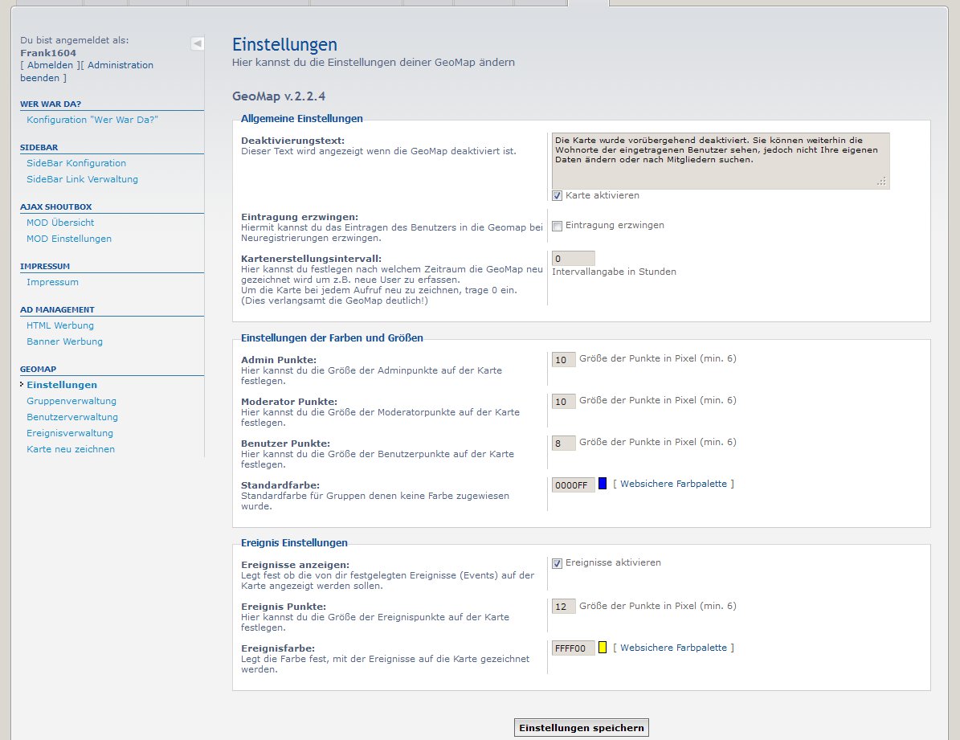Viewport: 960px width, 740px height.
Task: Click the Admin Punkte size field
Action: coord(563,360)
